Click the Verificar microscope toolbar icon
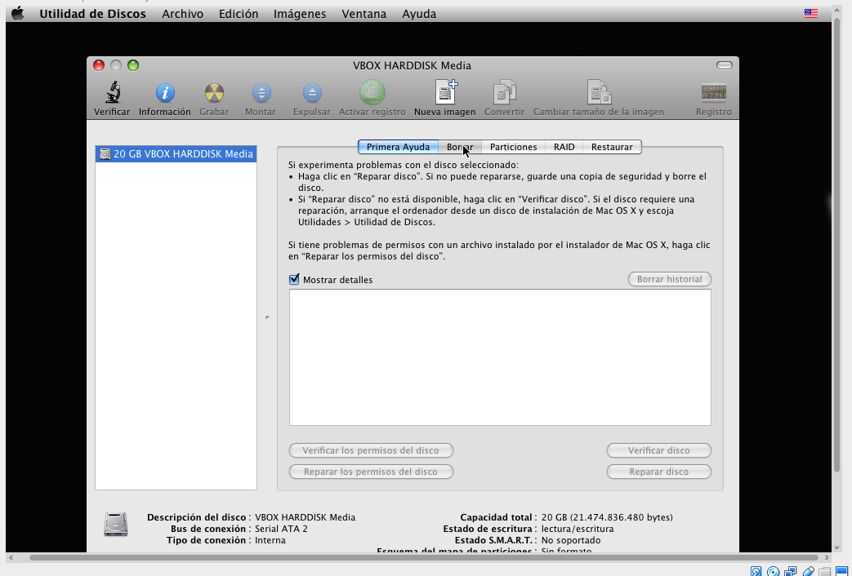This screenshot has height=576, width=852. click(113, 93)
